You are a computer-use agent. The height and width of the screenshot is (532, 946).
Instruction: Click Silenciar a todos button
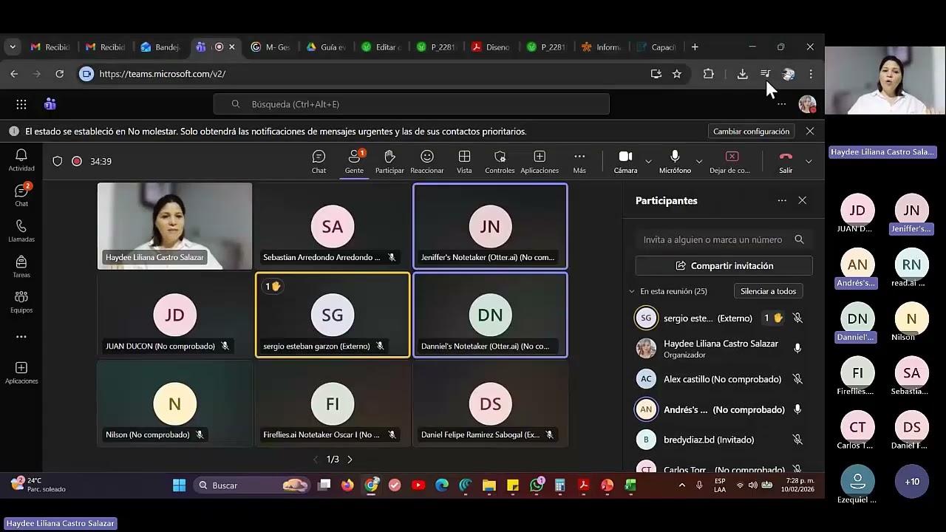(768, 291)
